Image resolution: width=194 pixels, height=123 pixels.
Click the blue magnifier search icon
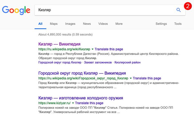coord(178,10)
